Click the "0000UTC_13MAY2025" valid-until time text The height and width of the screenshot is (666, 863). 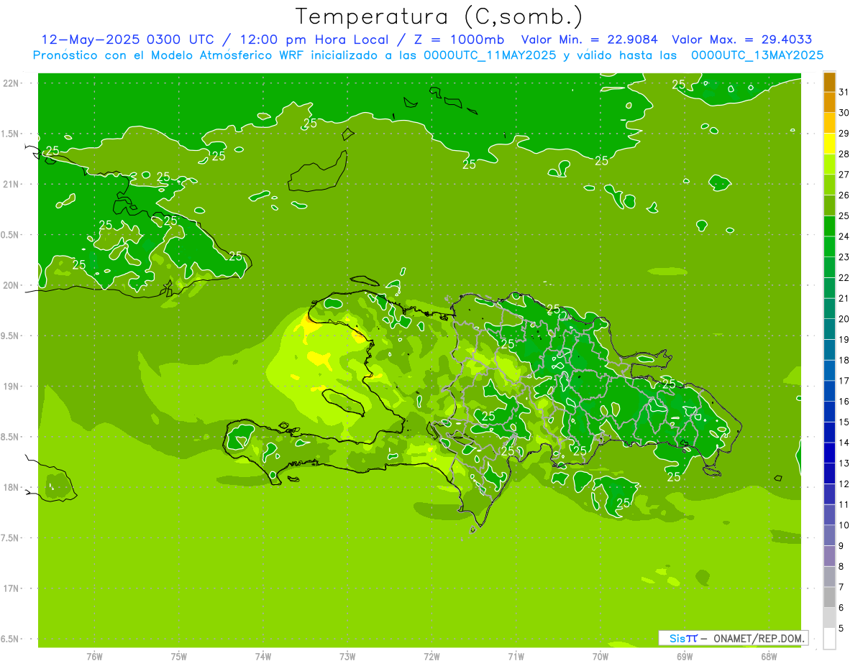coord(757,55)
